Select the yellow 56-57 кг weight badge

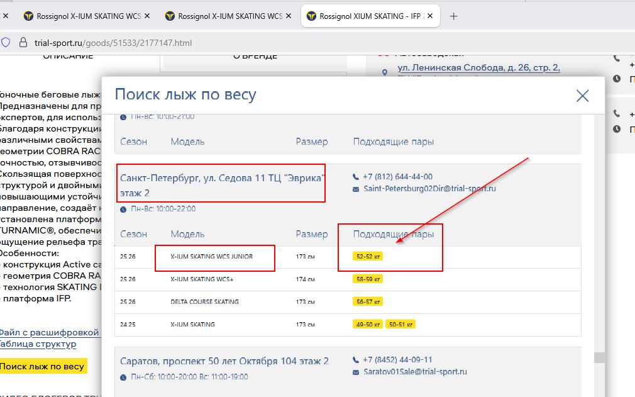coord(368,302)
